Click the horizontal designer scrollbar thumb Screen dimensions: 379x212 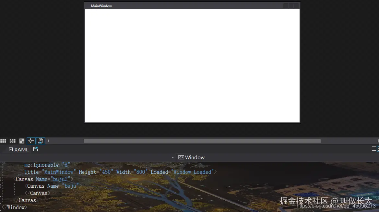pyautogui.click(x=202, y=141)
